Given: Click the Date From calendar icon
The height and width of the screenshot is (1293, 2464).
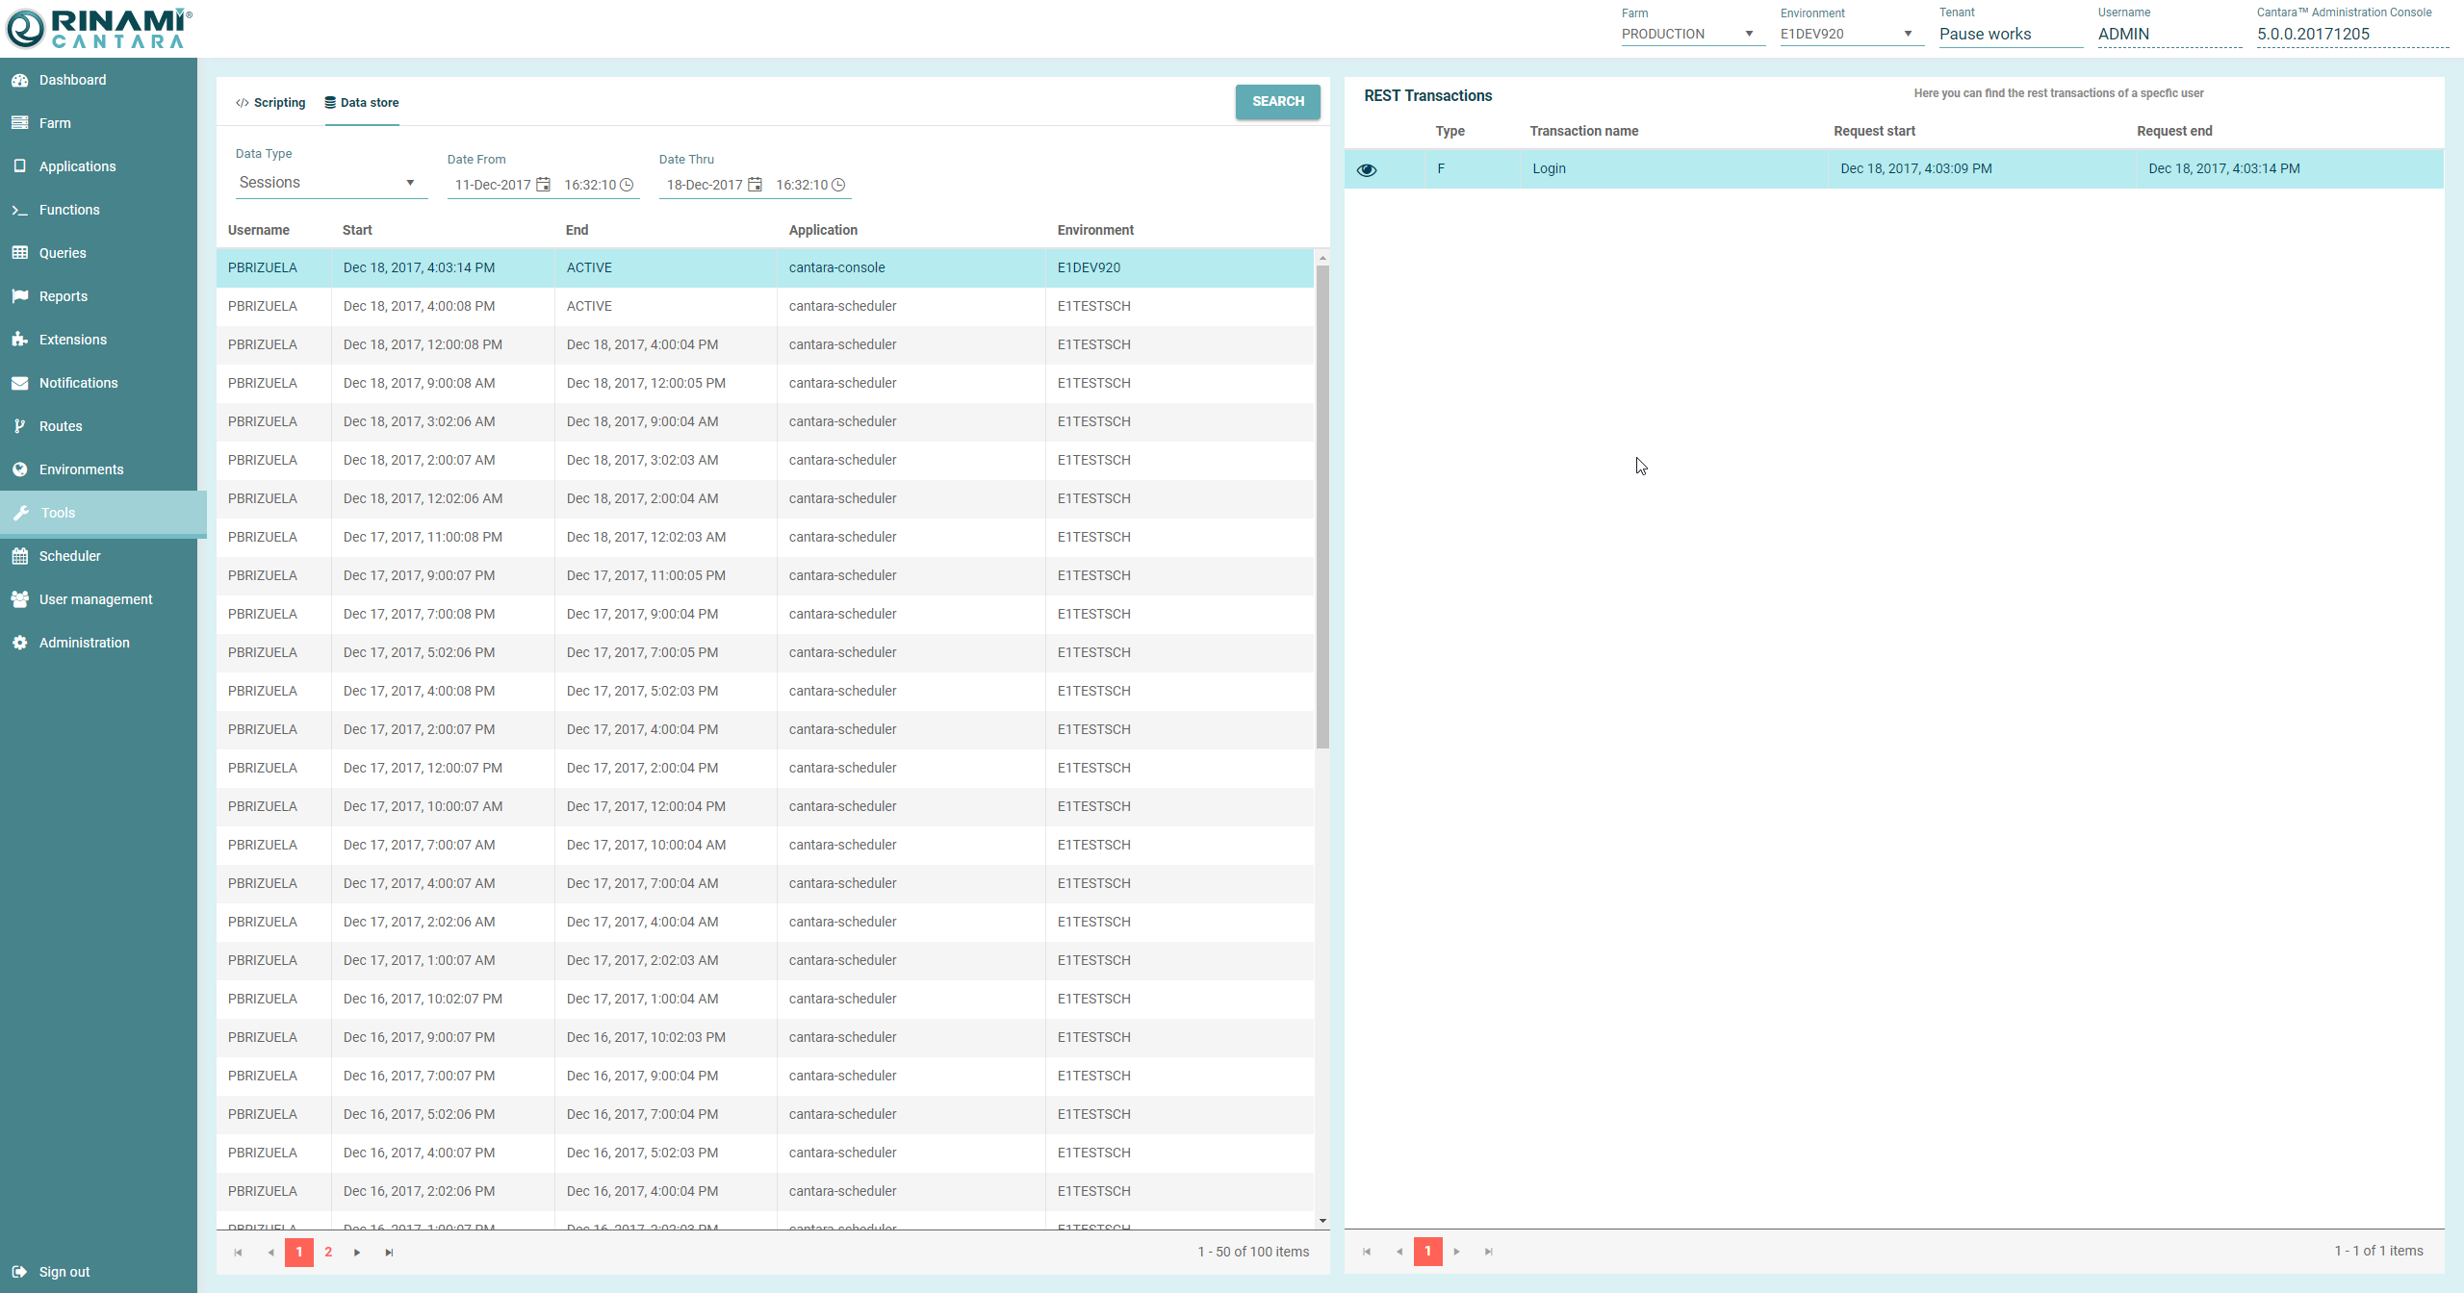Looking at the screenshot, I should (x=543, y=185).
